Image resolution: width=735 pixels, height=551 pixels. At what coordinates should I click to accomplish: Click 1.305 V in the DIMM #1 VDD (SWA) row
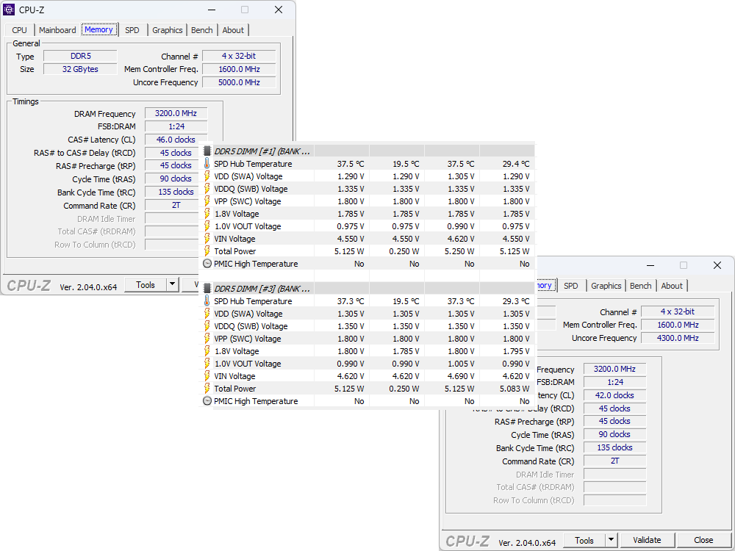(461, 176)
